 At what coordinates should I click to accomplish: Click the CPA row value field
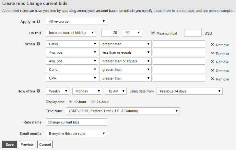point(179,78)
